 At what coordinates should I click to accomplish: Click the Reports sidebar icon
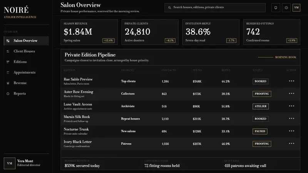[8, 94]
